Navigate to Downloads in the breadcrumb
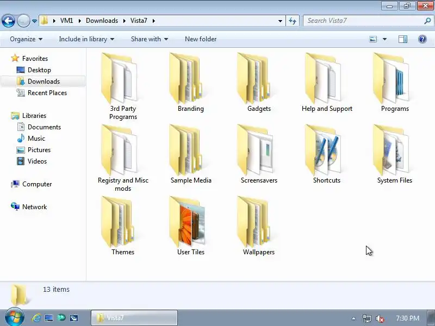 pyautogui.click(x=102, y=21)
